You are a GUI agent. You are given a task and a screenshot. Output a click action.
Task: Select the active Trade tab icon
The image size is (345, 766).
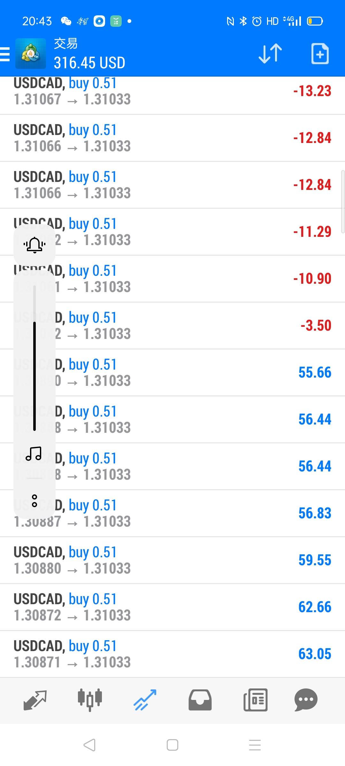145,700
